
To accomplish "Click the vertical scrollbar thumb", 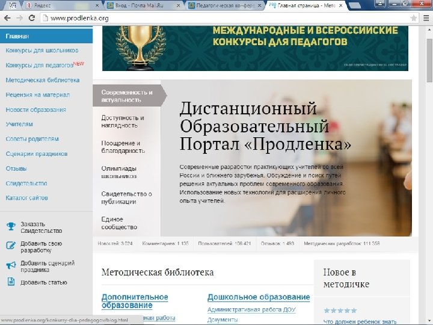I will [429, 60].
